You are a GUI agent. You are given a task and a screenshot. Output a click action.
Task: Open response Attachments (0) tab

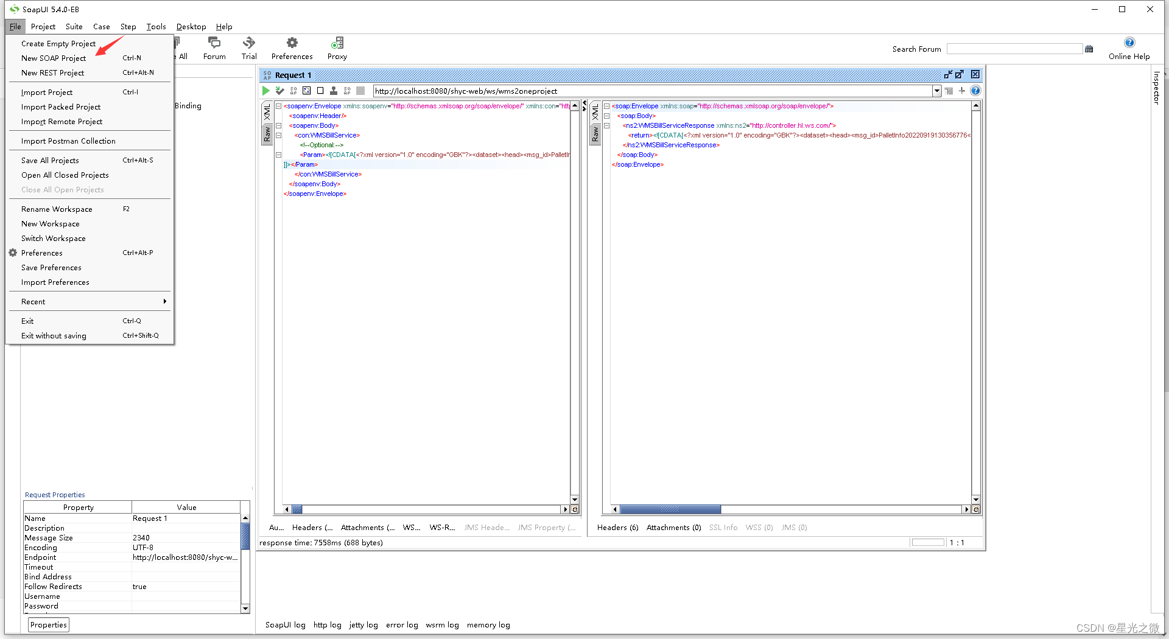[673, 527]
